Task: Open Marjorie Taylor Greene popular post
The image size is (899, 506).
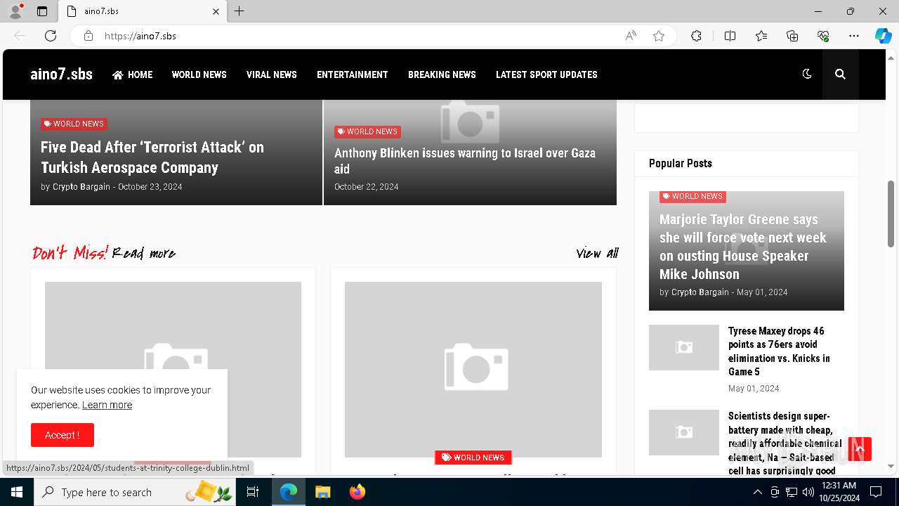Action: tap(743, 247)
